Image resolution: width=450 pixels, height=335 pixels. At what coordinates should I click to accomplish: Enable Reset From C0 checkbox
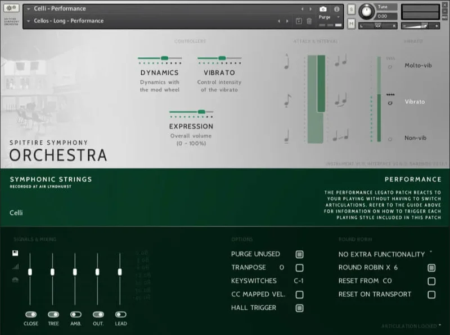coord(431,281)
